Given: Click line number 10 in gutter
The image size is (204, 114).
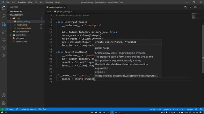Looking at the screenshot, I should click(x=51, y=22).
